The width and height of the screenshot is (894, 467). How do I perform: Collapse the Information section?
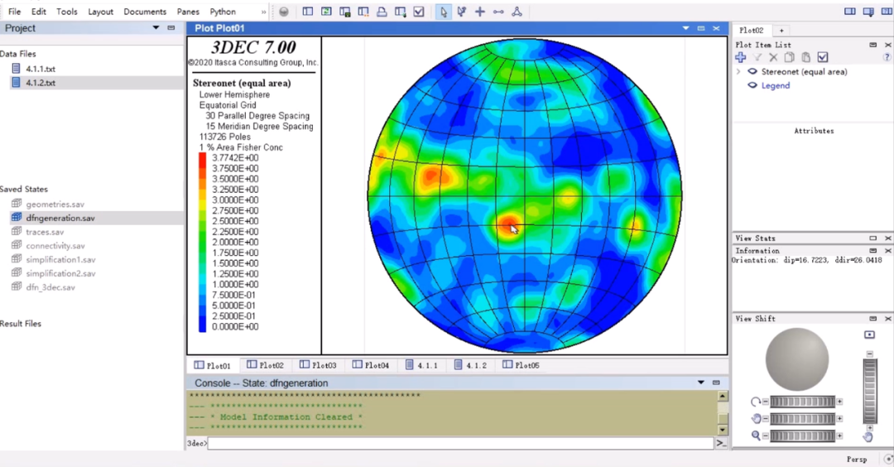pyautogui.click(x=873, y=250)
